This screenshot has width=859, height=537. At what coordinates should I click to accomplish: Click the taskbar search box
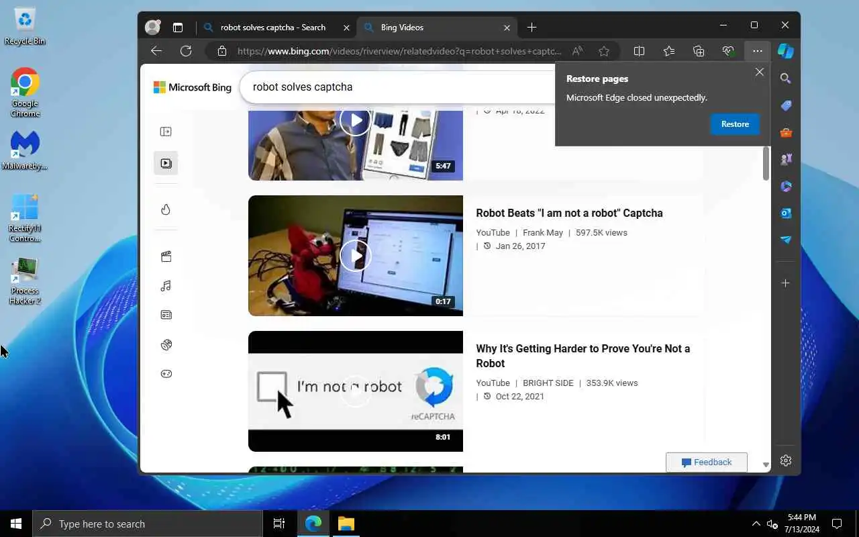tap(148, 524)
